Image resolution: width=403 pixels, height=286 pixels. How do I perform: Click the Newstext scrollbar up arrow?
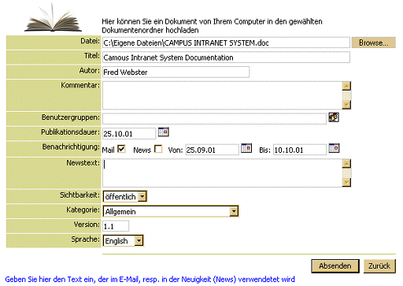(x=346, y=163)
